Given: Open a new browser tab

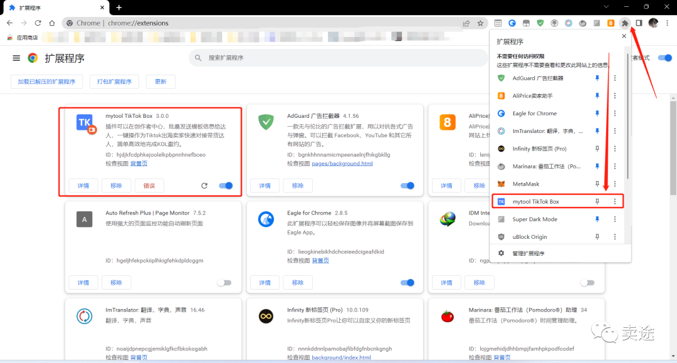Looking at the screenshot, I should (119, 8).
